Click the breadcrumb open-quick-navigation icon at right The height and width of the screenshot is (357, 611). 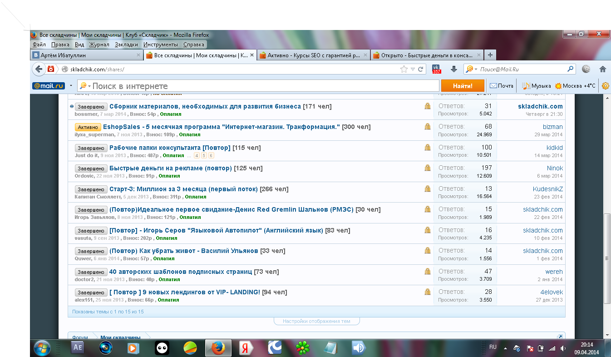pyautogui.click(x=560, y=337)
